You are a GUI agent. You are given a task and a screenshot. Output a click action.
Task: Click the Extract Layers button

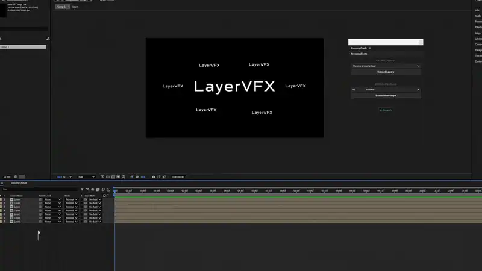(x=386, y=72)
